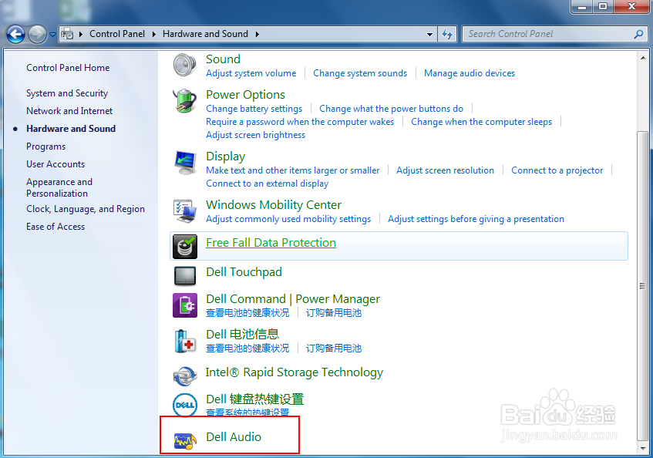Select Hardware and Sound in sidebar

click(71, 129)
